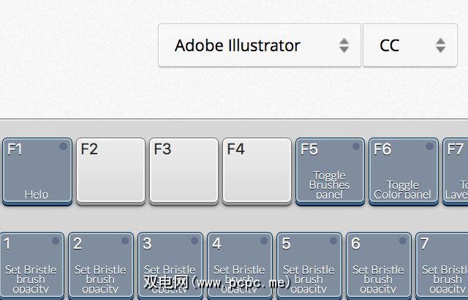This screenshot has height=300, width=468.
Task: Click the blank F3 key
Action: coord(184,171)
